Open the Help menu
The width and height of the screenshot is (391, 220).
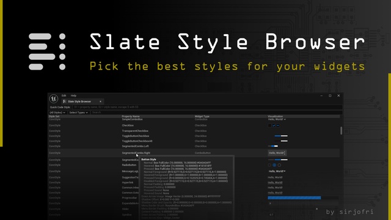coord(73,95)
